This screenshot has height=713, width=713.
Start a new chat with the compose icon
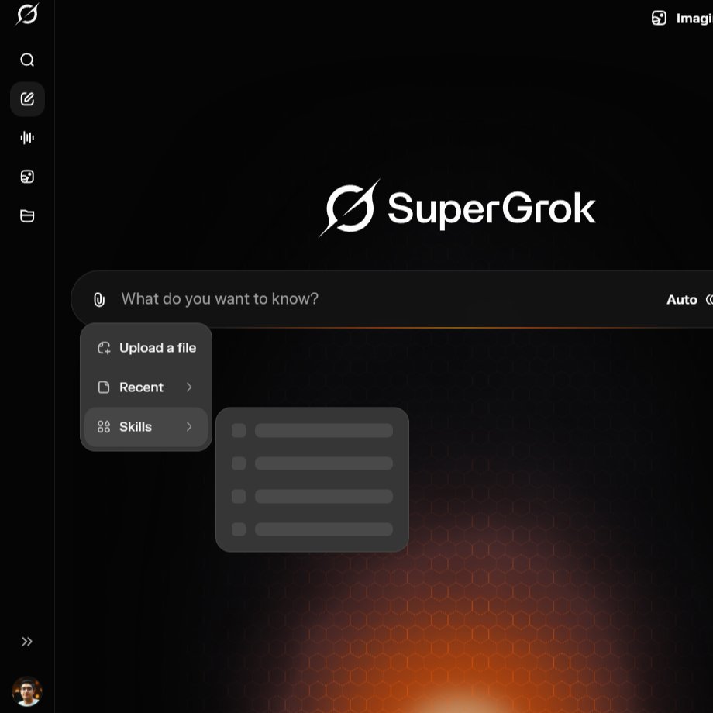tap(27, 99)
